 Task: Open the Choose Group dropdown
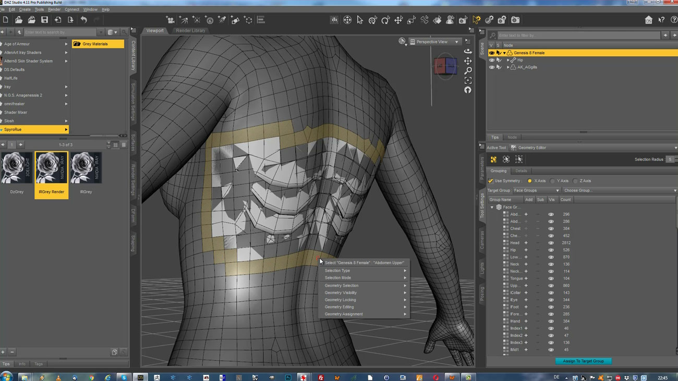[x=620, y=191]
